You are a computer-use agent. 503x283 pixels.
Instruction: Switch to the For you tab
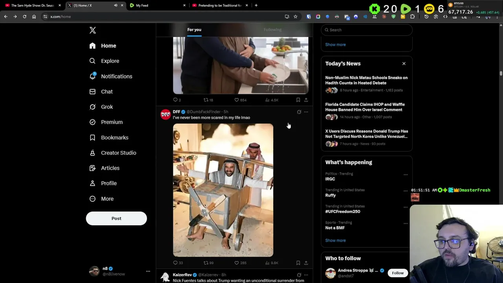click(x=194, y=30)
